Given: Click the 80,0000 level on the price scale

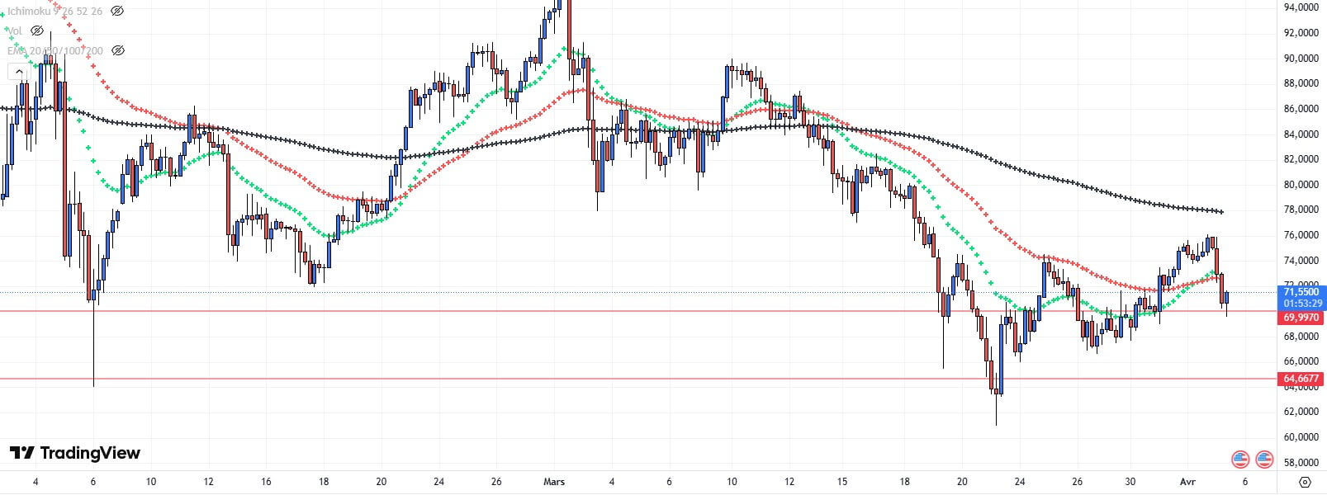Looking at the screenshot, I should coord(1301,184).
